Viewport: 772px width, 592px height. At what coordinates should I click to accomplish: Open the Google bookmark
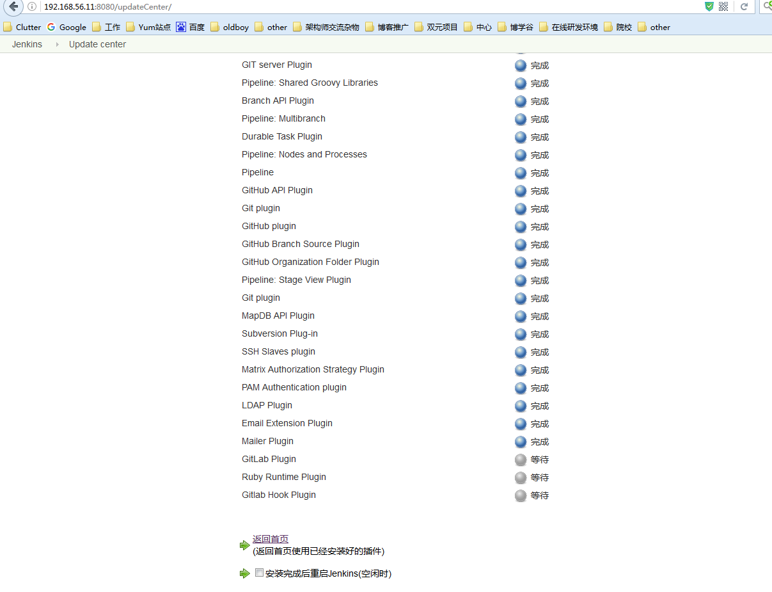(67, 27)
